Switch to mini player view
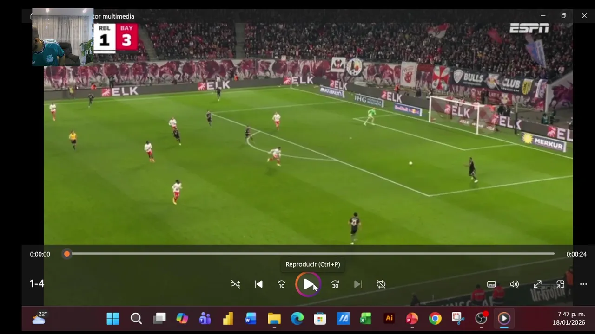 [560, 284]
